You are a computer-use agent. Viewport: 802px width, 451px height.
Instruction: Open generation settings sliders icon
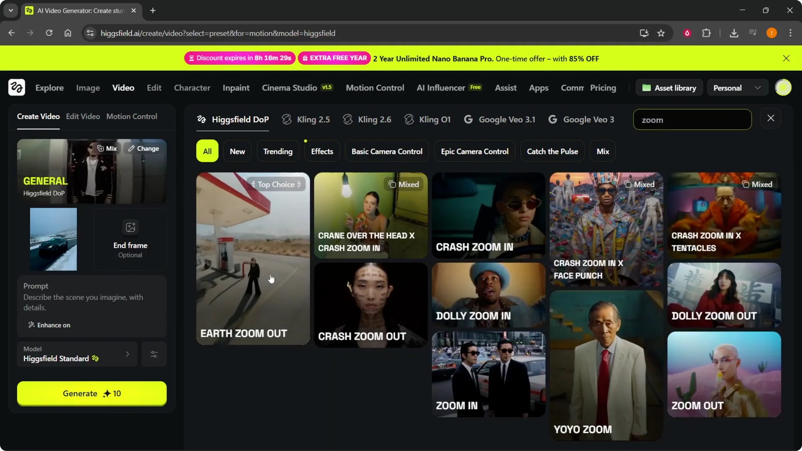click(154, 354)
